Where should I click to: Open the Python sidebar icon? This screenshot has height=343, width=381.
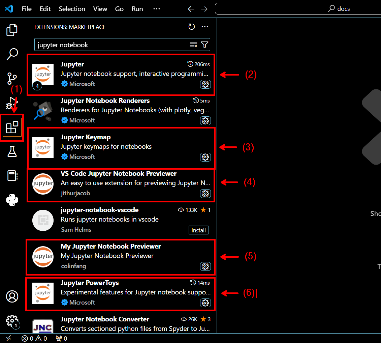point(12,200)
